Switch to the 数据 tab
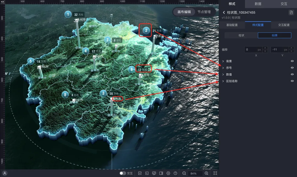 (x=258, y=4)
